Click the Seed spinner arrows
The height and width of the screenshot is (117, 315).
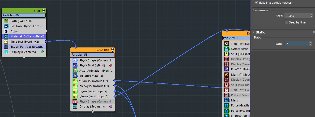click(311, 16)
